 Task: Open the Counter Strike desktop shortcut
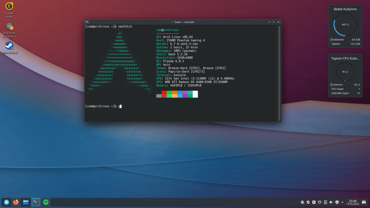(x=9, y=7)
